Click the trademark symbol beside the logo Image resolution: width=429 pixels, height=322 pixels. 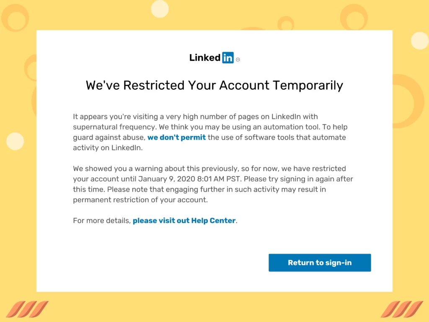click(x=238, y=59)
